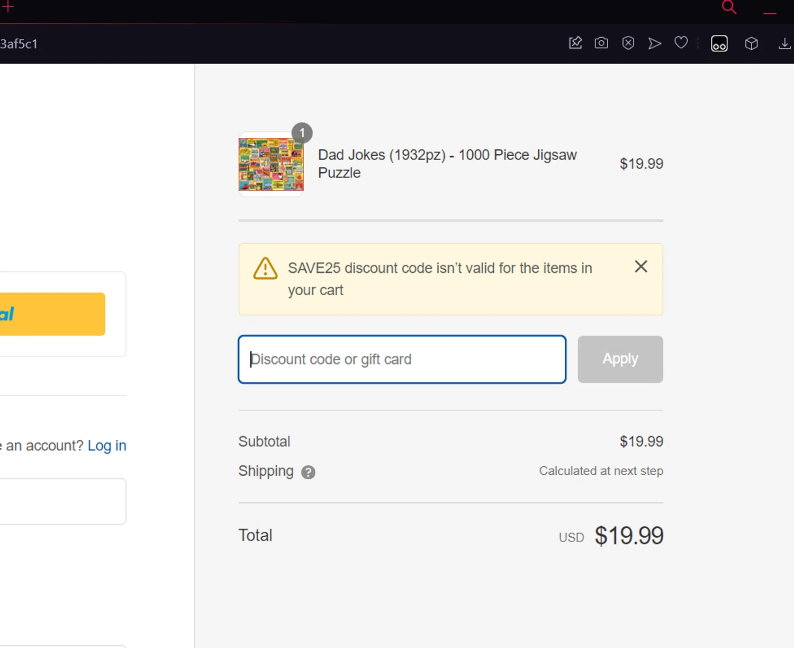Image resolution: width=794 pixels, height=648 pixels.
Task: Click the Apply discount button
Action: tap(620, 359)
